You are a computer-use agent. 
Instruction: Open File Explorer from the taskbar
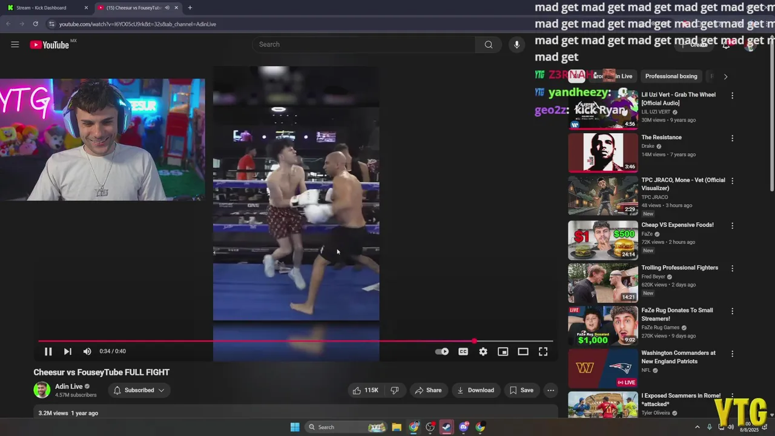(397, 427)
